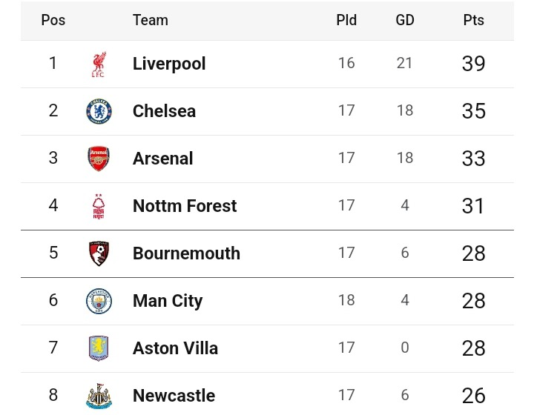The image size is (534, 415).
Task: Sort table by GD column header
Action: click(x=405, y=20)
